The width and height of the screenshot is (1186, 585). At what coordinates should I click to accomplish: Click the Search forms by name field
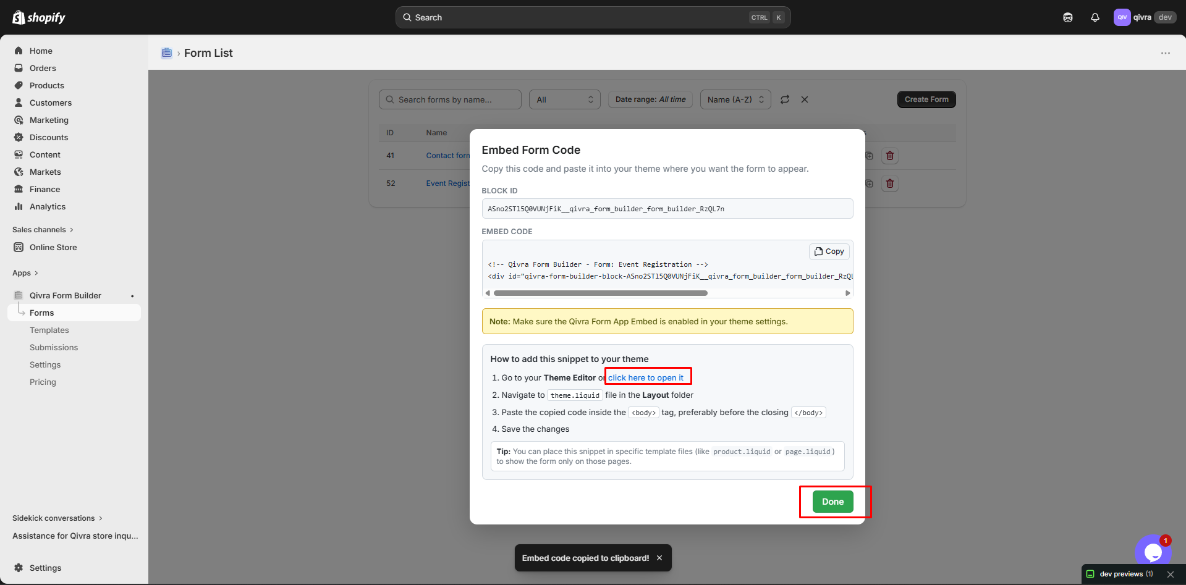coord(450,99)
